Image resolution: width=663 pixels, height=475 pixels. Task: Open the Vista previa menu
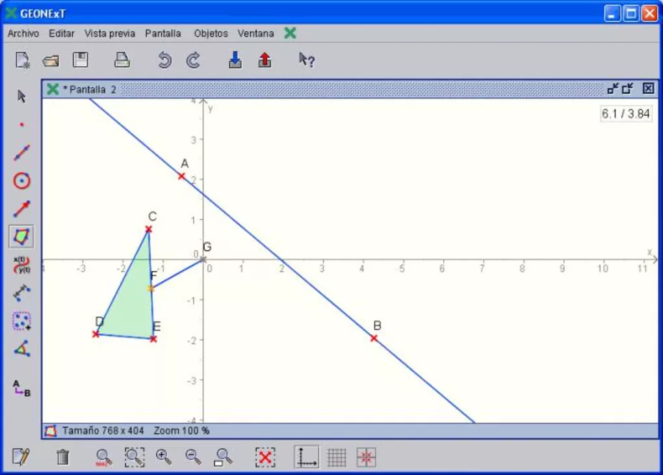(110, 33)
